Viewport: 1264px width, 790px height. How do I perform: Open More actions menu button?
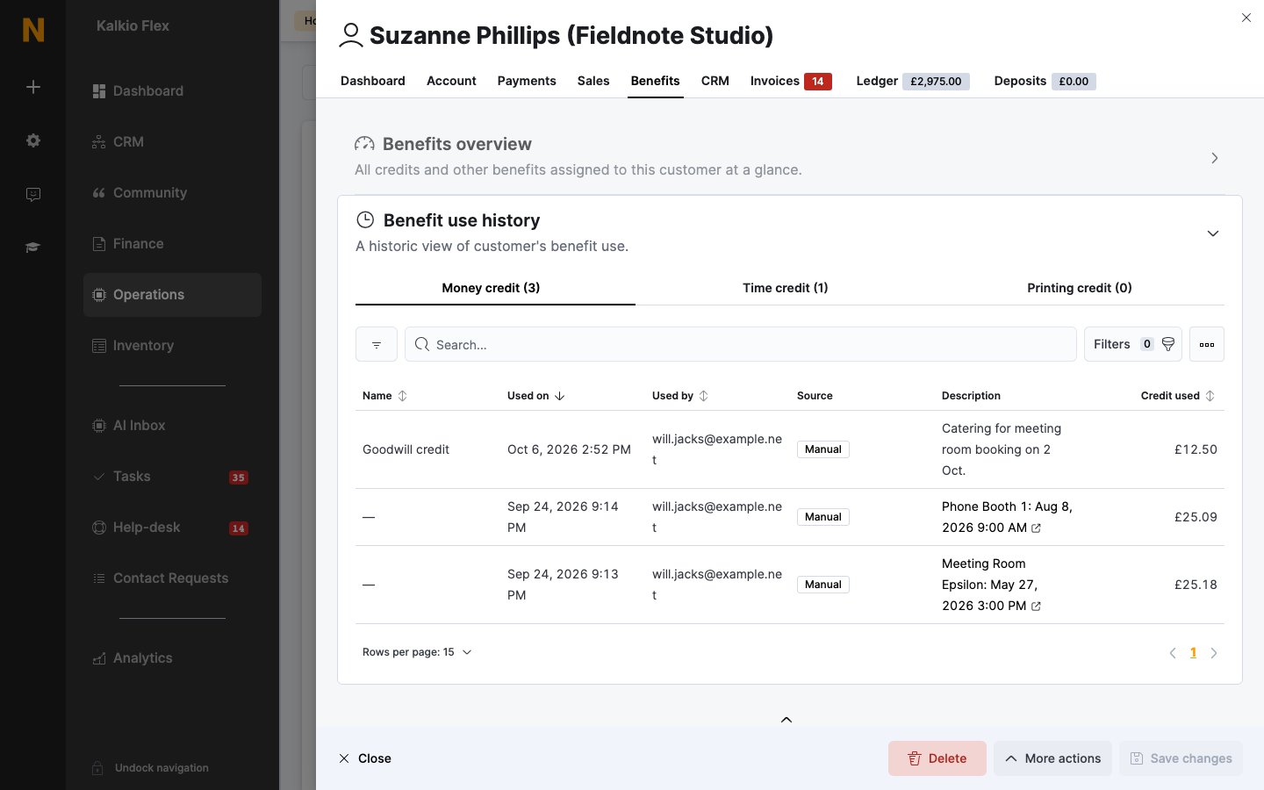click(1053, 758)
